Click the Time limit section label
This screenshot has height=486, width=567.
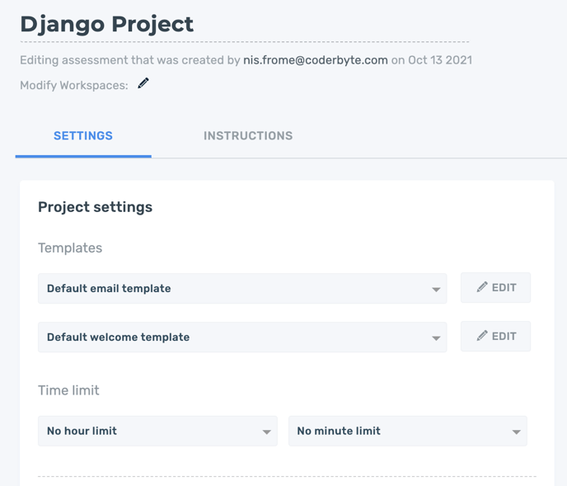point(68,390)
